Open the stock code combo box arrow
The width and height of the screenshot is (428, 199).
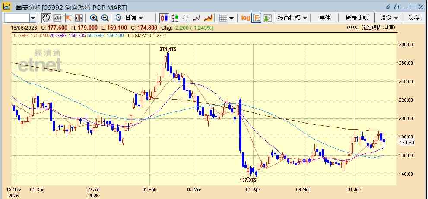point(33,18)
